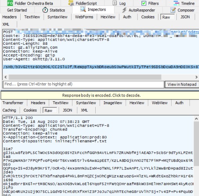Select the request WebForms tab
This screenshot has height=196, width=199.
(84, 17)
